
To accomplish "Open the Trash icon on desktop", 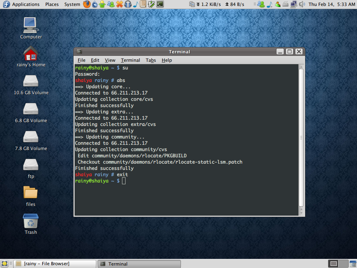I will click(31, 224).
